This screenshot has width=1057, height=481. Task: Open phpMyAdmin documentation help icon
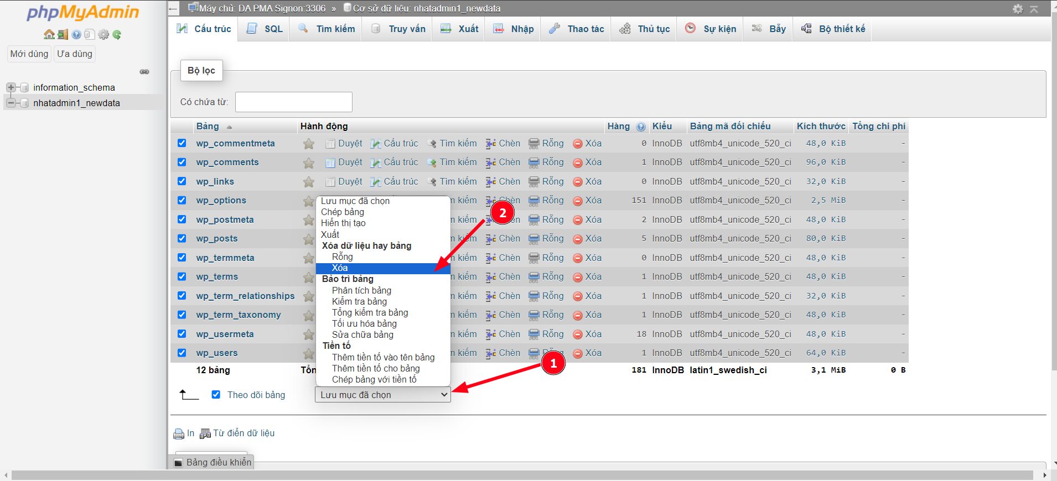point(76,35)
